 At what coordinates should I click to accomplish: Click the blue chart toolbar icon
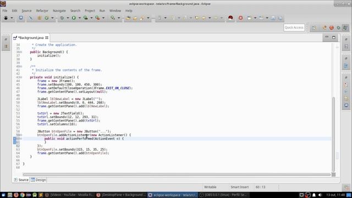pos(273,18)
